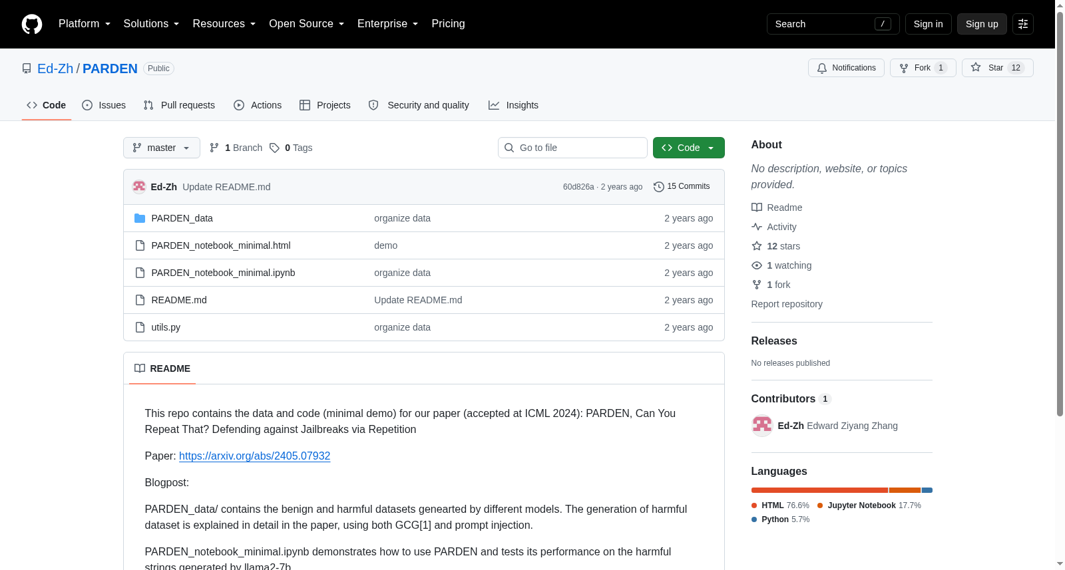Image resolution: width=1065 pixels, height=570 pixels.
Task: Click the red HTML language bar segment
Action: [819, 490]
